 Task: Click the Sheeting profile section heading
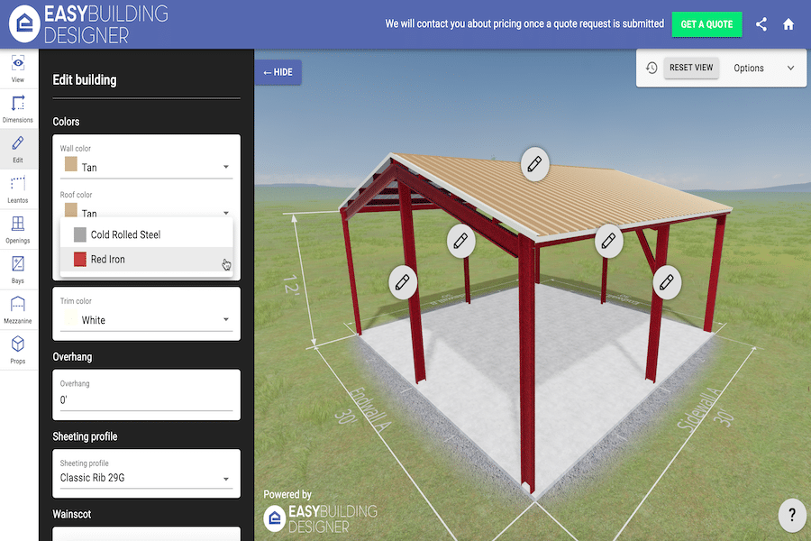[85, 436]
